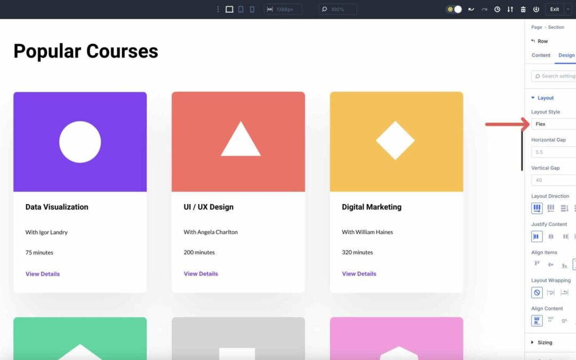Viewport: 576px width, 360px height.
Task: Switch to the Content tab
Action: point(541,55)
